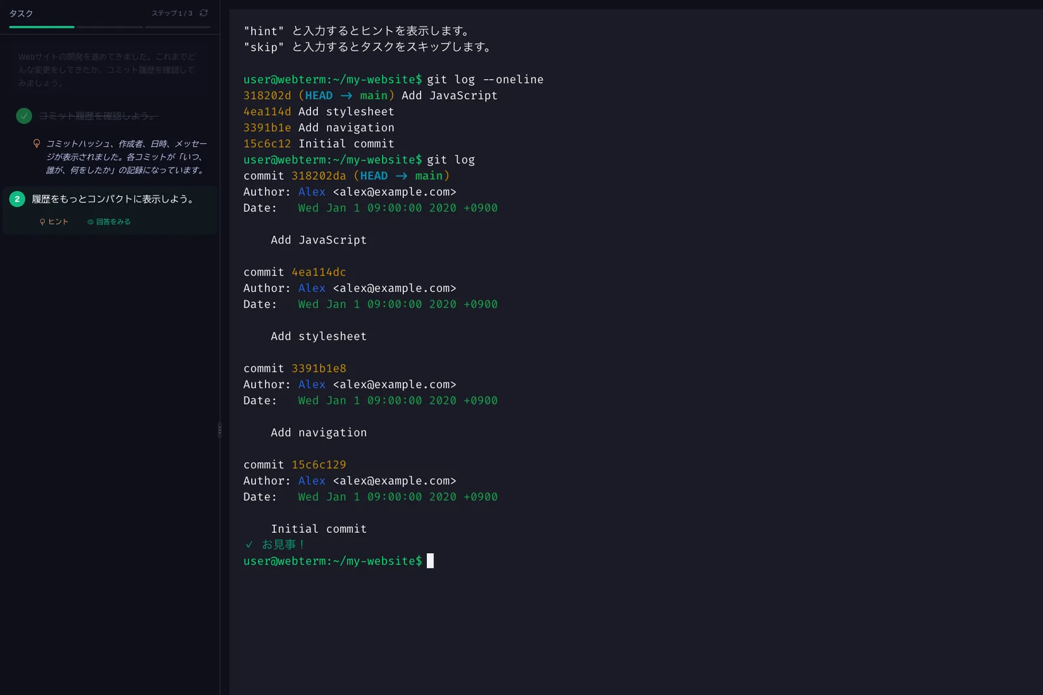Click the commit hash 3391b1e8
Image resolution: width=1043 pixels, height=695 pixels.
tap(319, 369)
